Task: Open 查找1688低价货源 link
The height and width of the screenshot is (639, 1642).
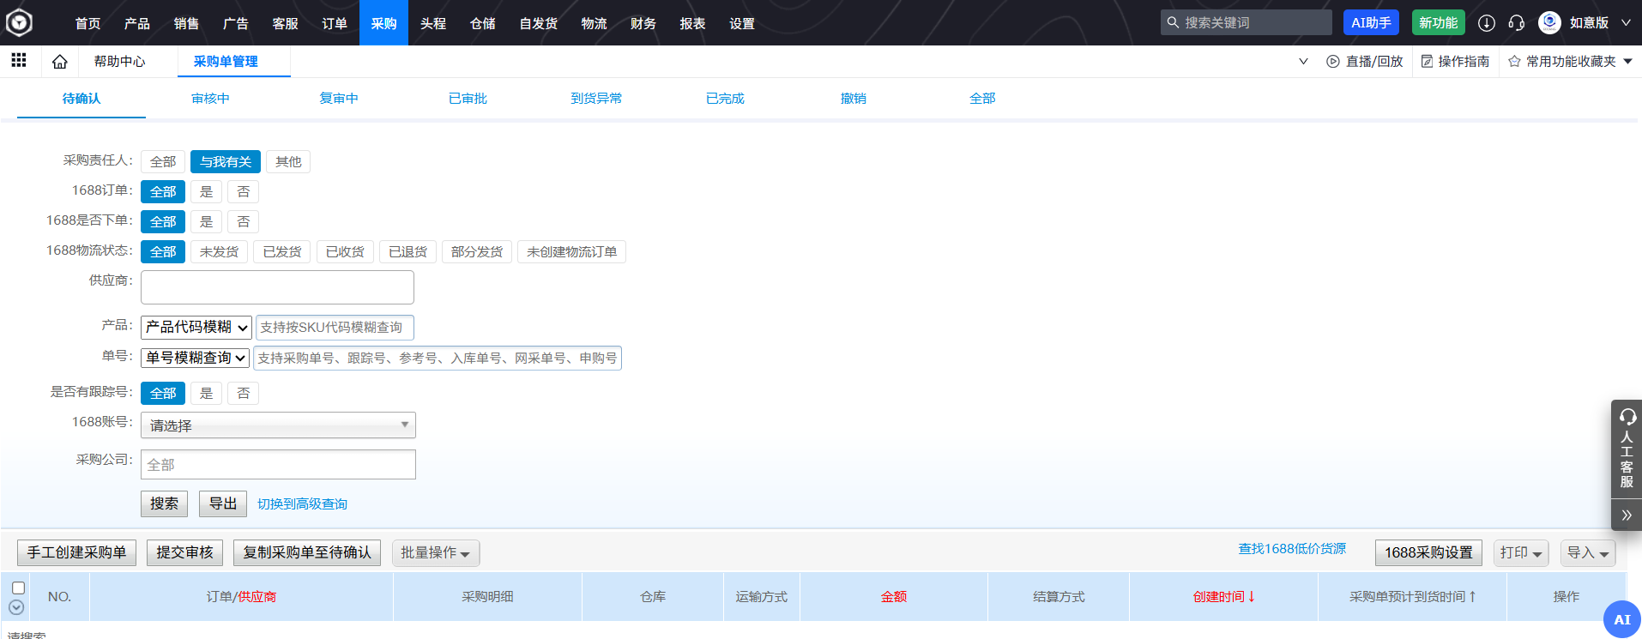Action: 1292,549
